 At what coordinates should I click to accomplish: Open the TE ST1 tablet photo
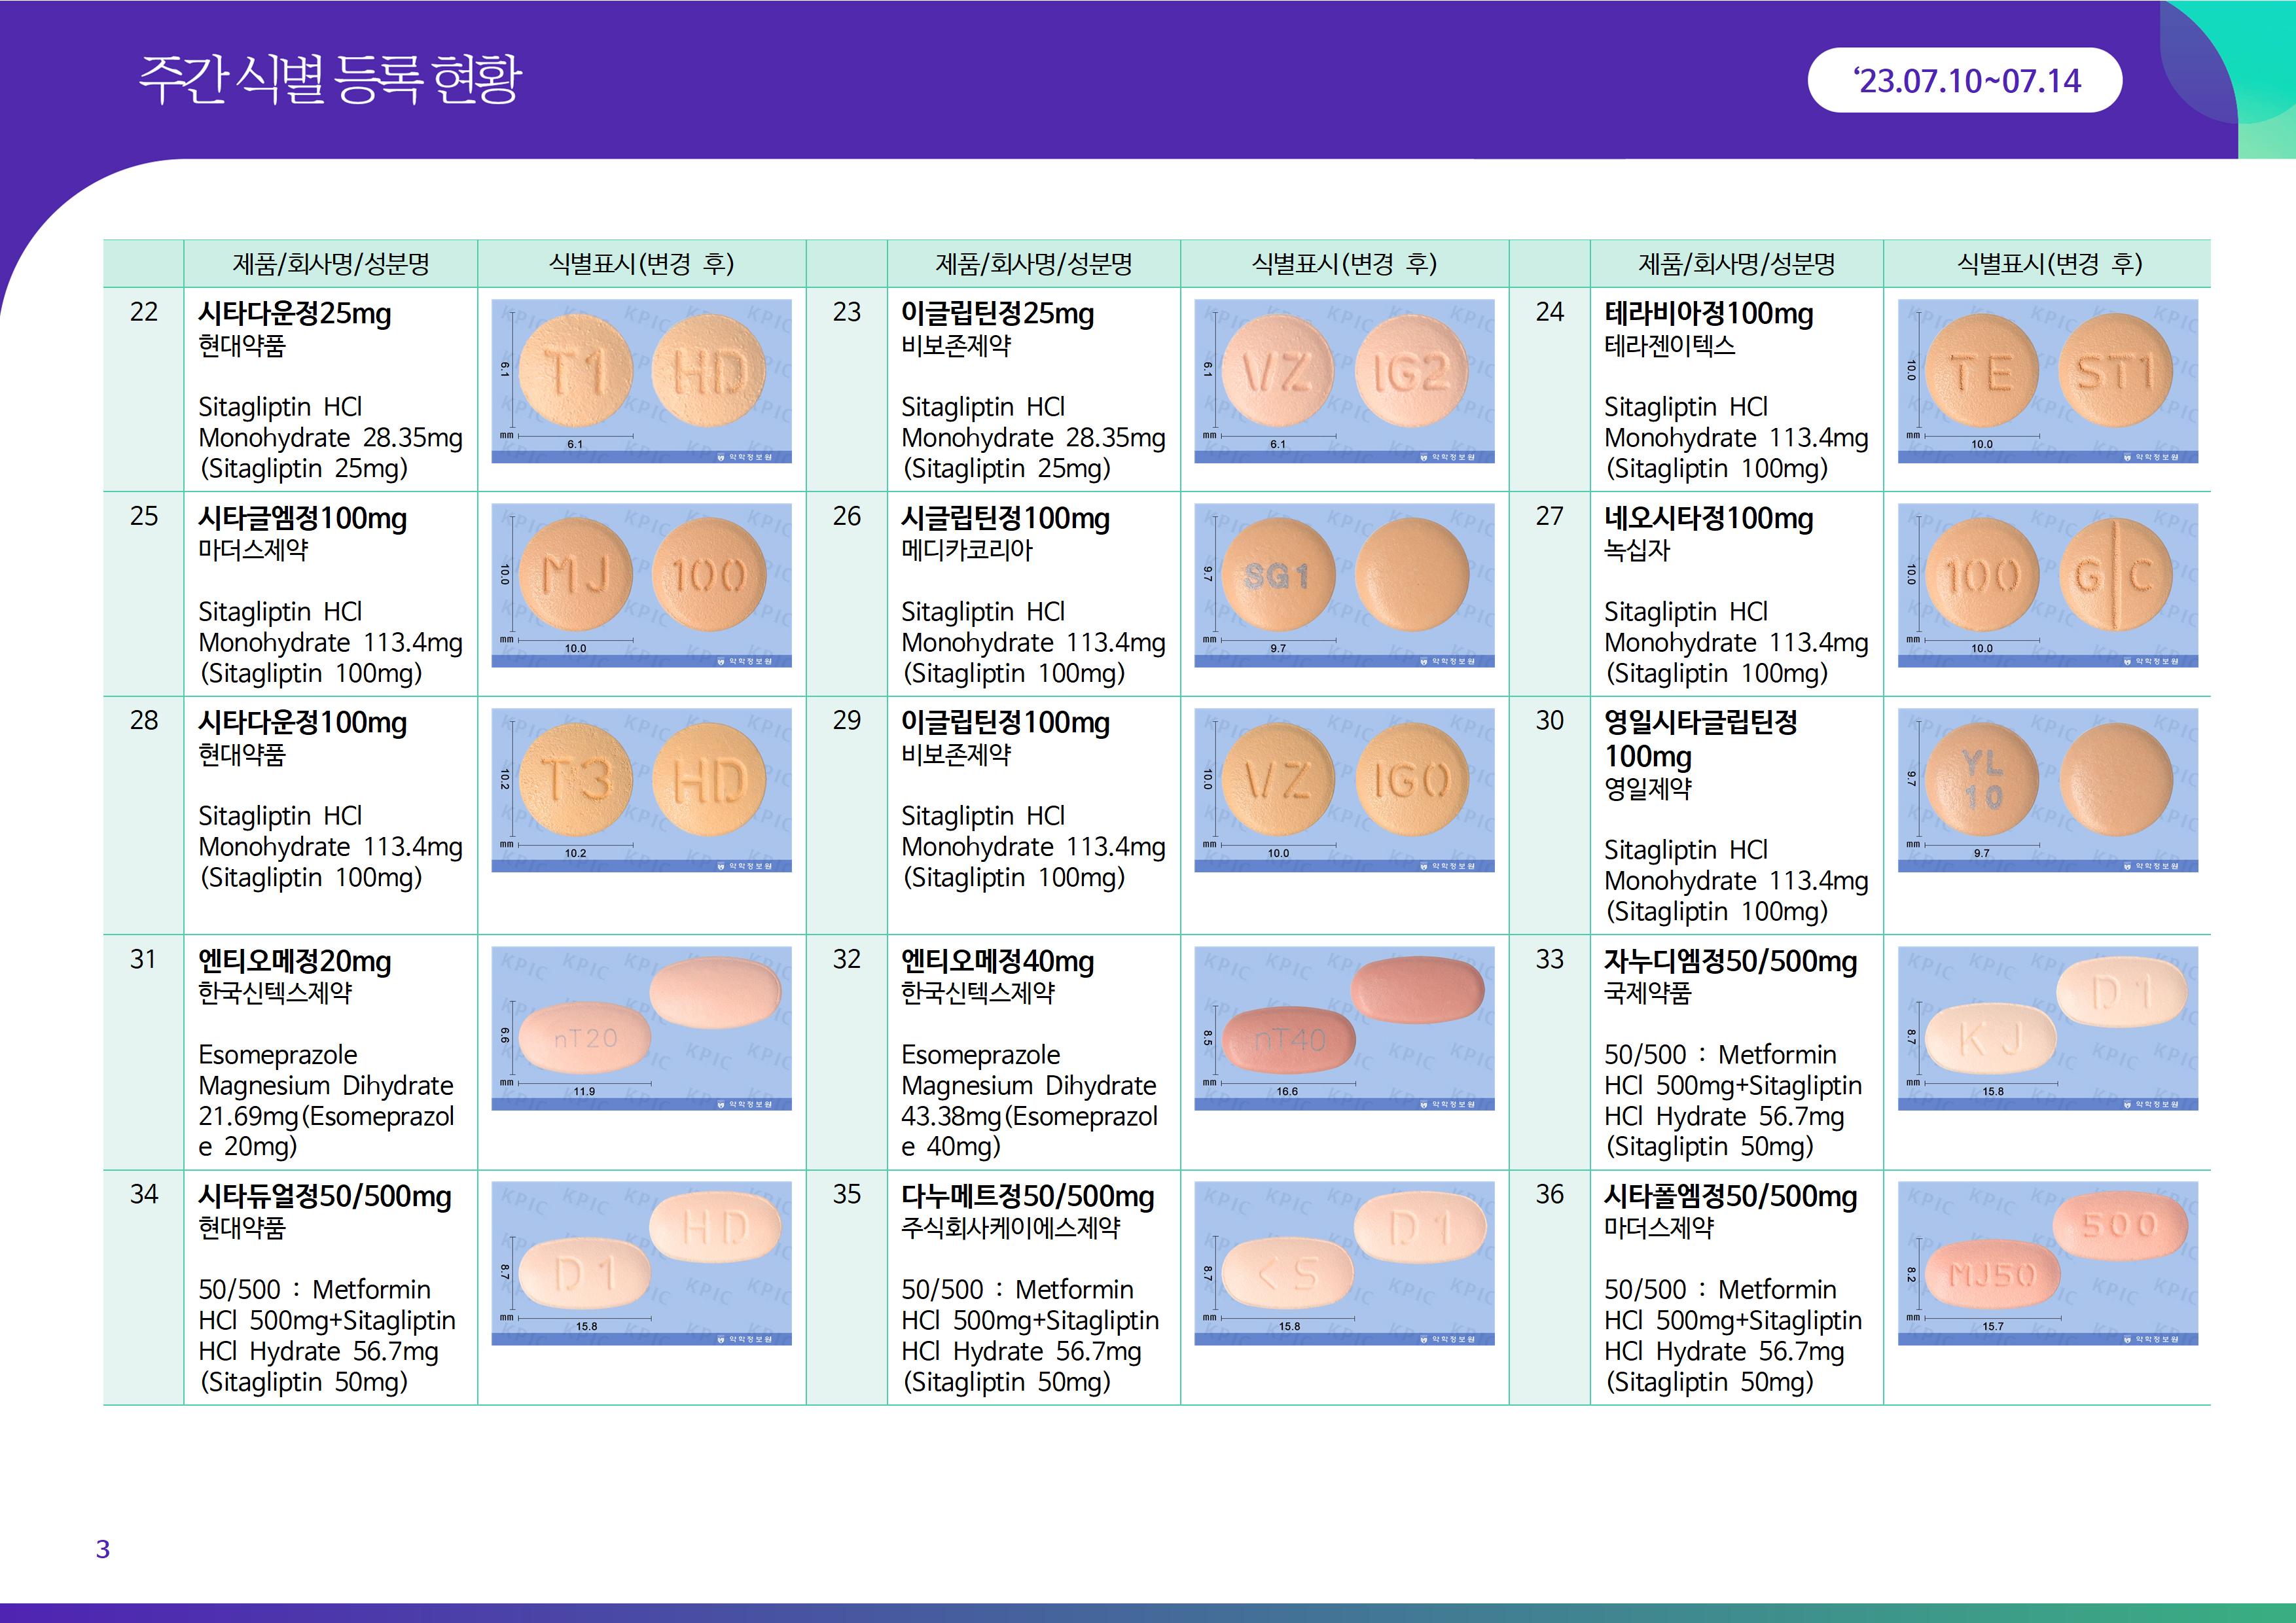2047,381
